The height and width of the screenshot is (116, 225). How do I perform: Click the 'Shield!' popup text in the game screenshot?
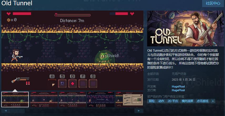point(113,55)
